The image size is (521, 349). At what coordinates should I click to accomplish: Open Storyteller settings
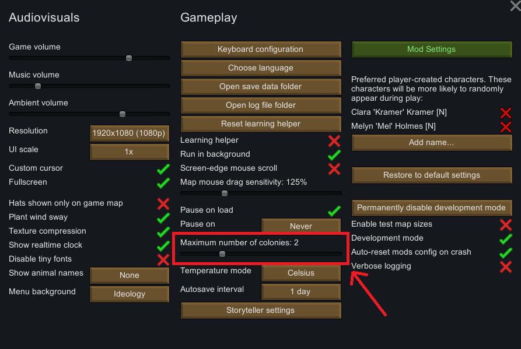click(x=260, y=311)
